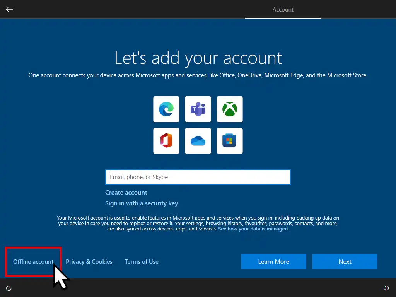
Task: Select the Account tab
Action: click(x=283, y=10)
